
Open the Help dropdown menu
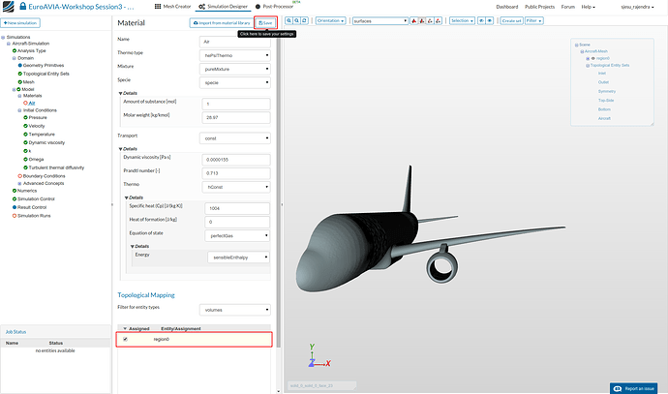click(x=588, y=7)
